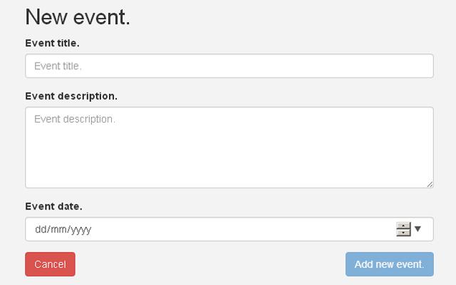Screen dimensions: 456x285
Task: Select the dd day segment of date
Action: tap(40, 229)
